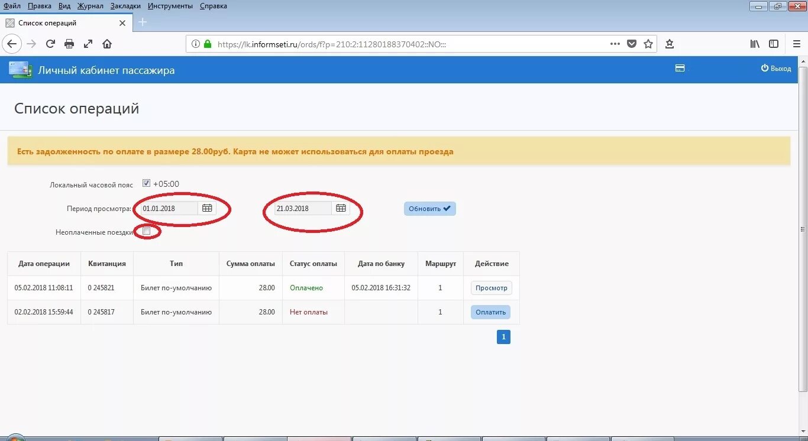The image size is (808, 441).
Task: Click the site information icon in the address bar
Action: 196,44
